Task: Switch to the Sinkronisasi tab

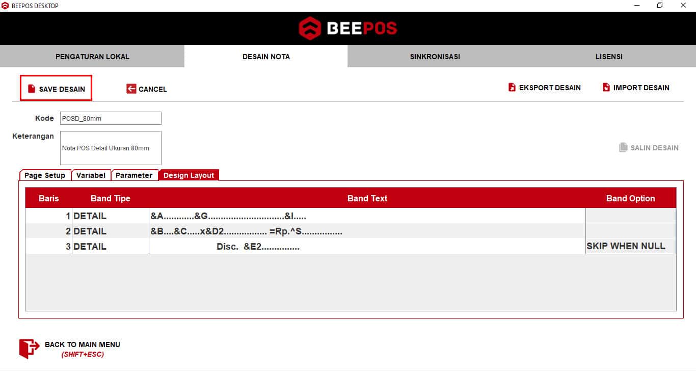Action: [435, 57]
